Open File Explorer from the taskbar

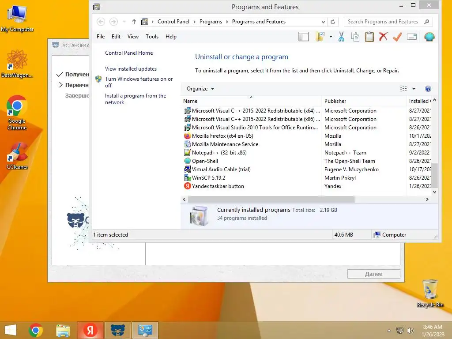pos(63,330)
